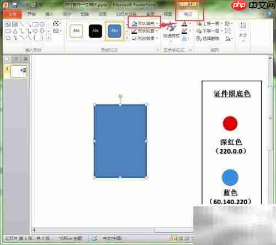The height and width of the screenshot is (245, 276).
Task: Select the text box shape in gallery
Action: (x=8, y=24)
